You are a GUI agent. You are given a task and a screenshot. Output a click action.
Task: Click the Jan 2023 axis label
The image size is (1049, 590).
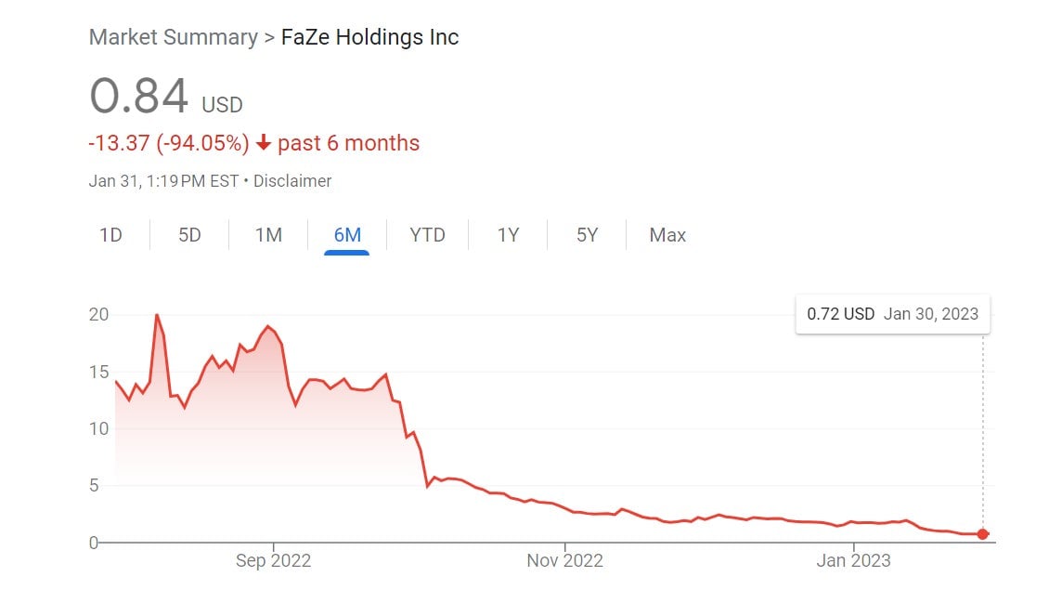click(x=853, y=561)
